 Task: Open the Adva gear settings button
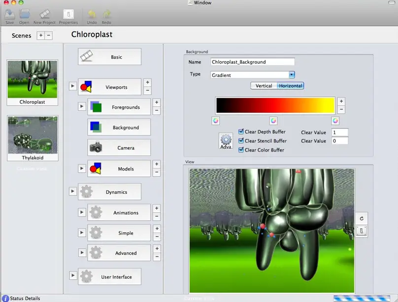click(226, 141)
